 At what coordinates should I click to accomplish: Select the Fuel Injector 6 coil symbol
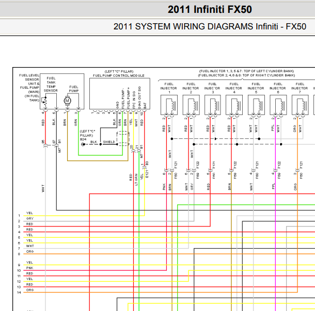tap(283, 105)
